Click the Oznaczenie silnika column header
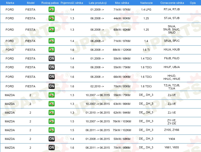 tap(172, 3)
